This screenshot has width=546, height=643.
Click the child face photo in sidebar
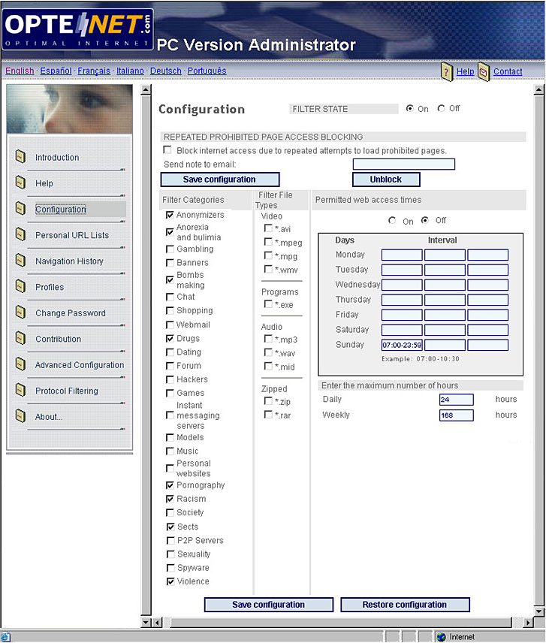click(x=70, y=109)
